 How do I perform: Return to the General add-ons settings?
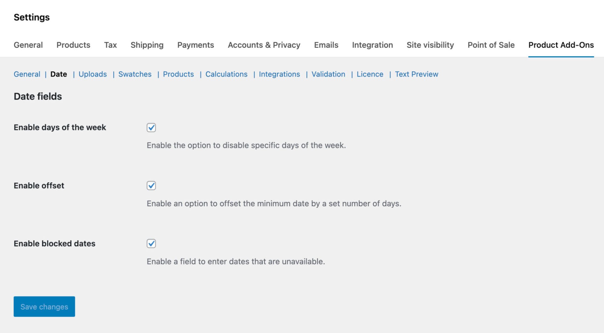click(x=27, y=74)
